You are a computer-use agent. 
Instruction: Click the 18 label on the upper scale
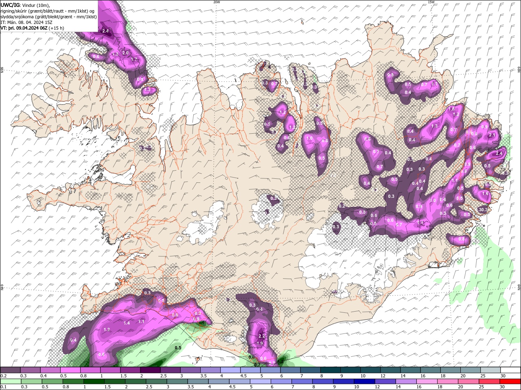tap(443, 376)
